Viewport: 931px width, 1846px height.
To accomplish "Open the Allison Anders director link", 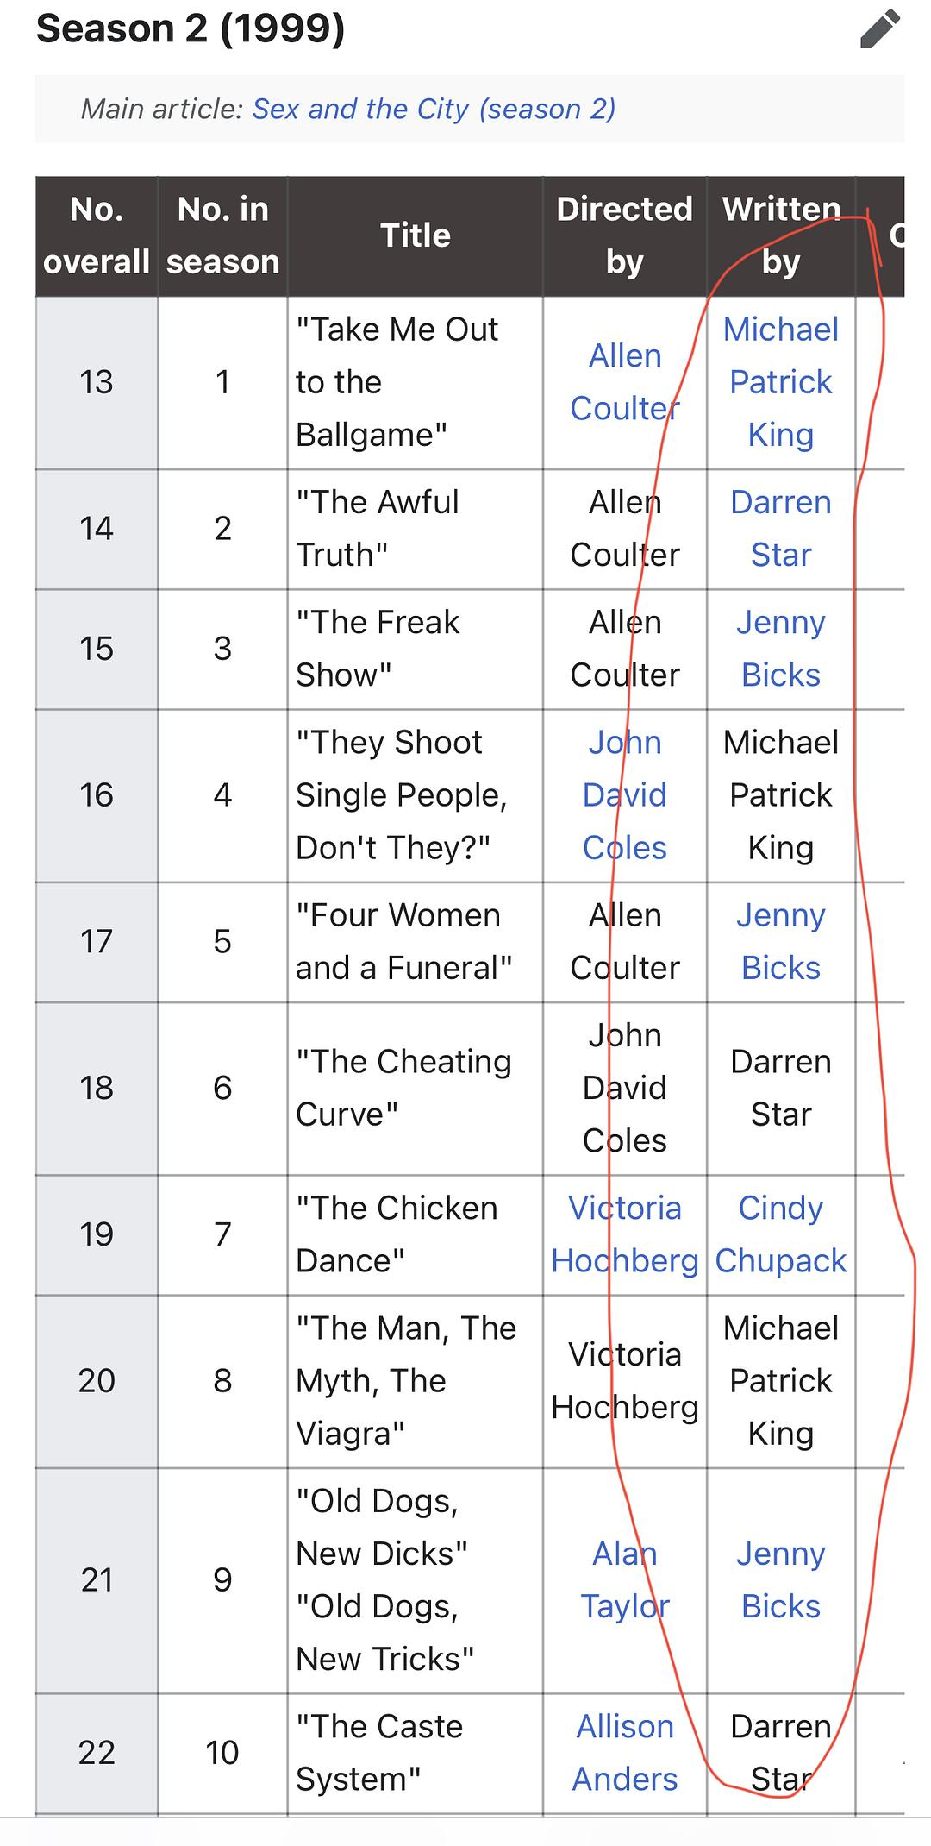I will click(625, 1752).
